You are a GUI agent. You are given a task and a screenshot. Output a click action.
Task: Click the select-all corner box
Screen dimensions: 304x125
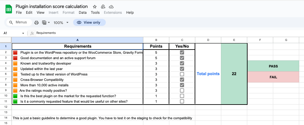click(6, 40)
